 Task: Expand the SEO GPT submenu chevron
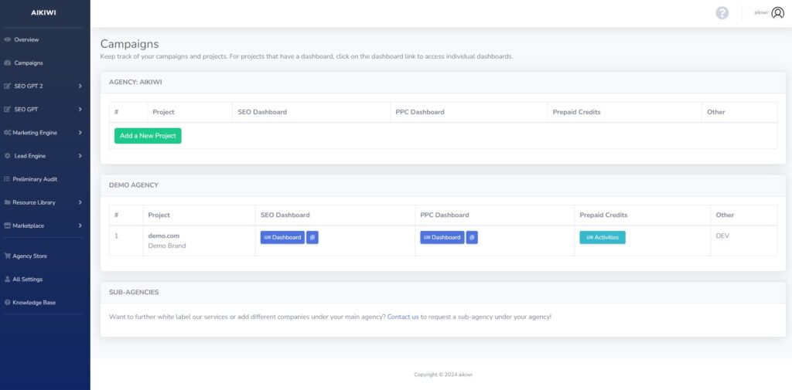(x=80, y=110)
